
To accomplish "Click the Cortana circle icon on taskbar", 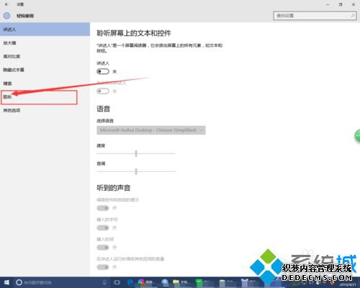I will pos(19,282).
